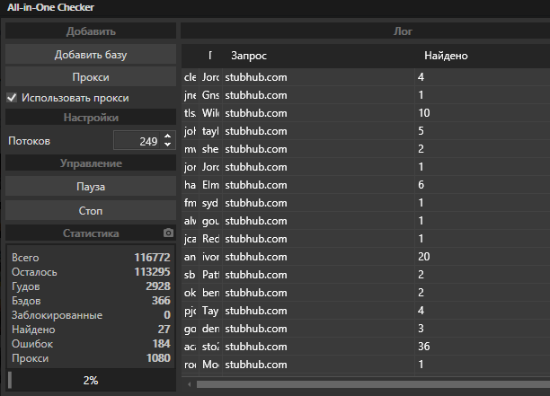Click the Бэдов value 366

(x=161, y=301)
